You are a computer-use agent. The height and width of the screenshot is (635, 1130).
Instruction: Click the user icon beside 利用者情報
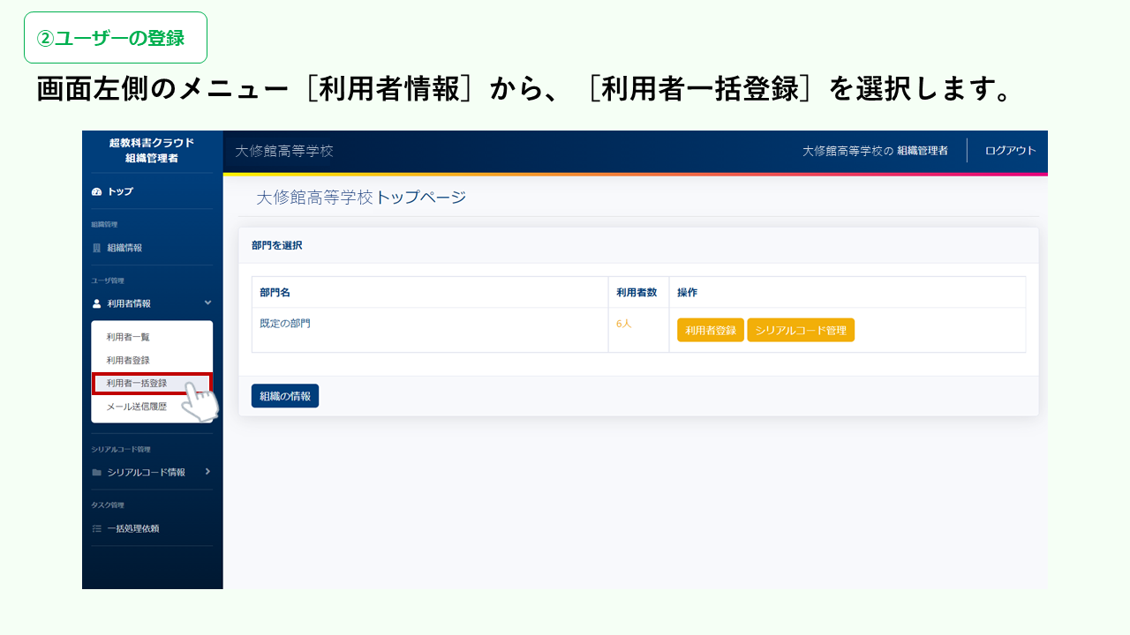pyautogui.click(x=97, y=303)
